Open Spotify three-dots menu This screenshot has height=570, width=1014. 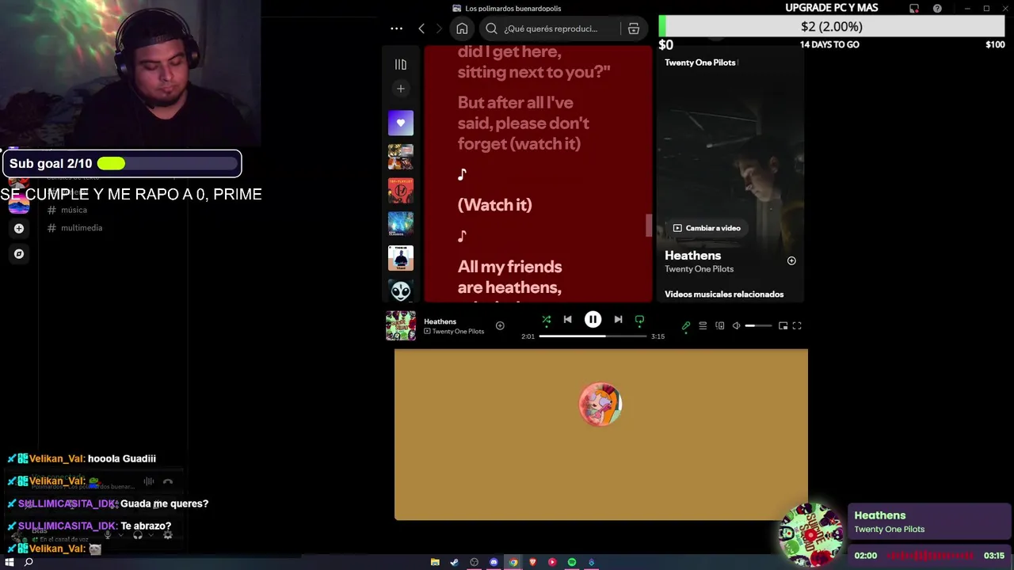tap(396, 28)
